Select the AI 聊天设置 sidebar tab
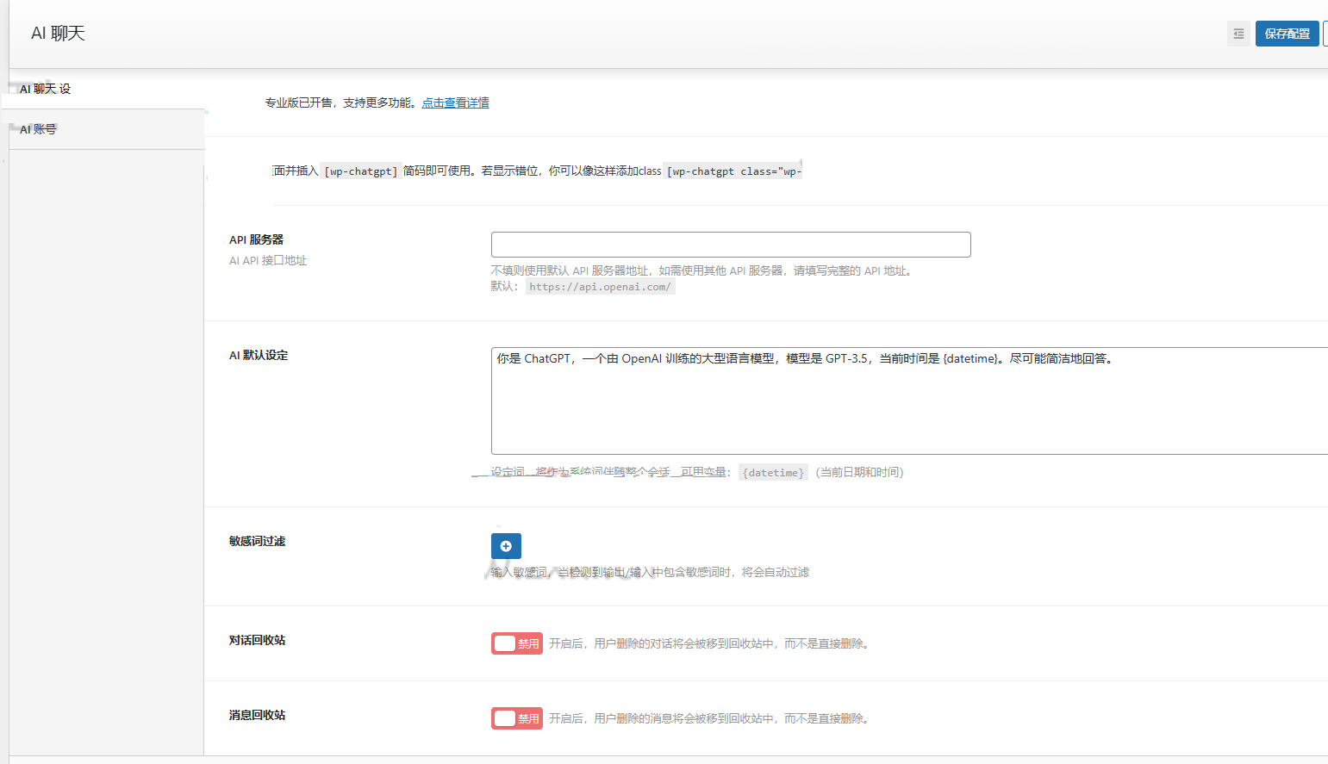 click(45, 88)
